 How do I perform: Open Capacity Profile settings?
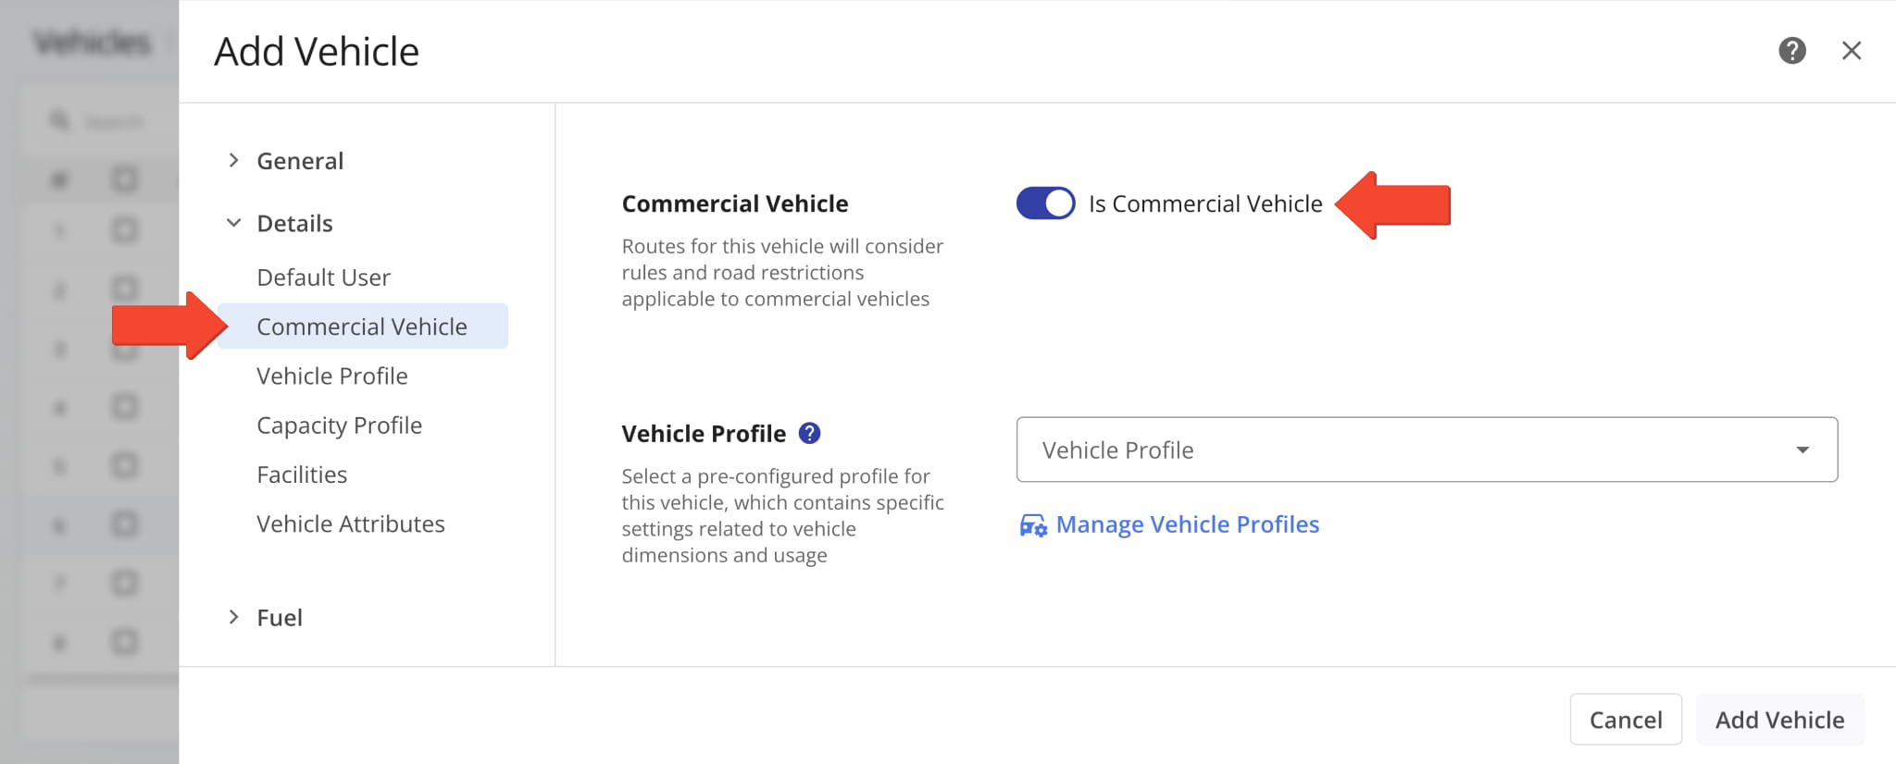point(339,425)
